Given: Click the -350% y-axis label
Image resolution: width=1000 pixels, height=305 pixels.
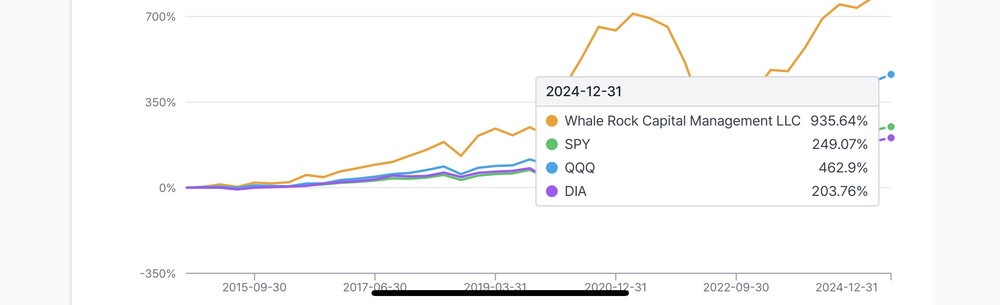Looking at the screenshot, I should pyautogui.click(x=158, y=274).
